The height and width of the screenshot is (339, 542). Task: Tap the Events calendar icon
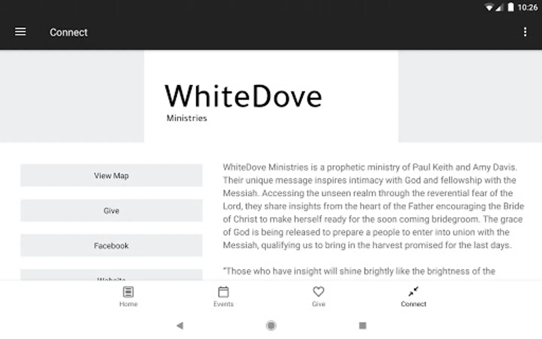tap(224, 292)
